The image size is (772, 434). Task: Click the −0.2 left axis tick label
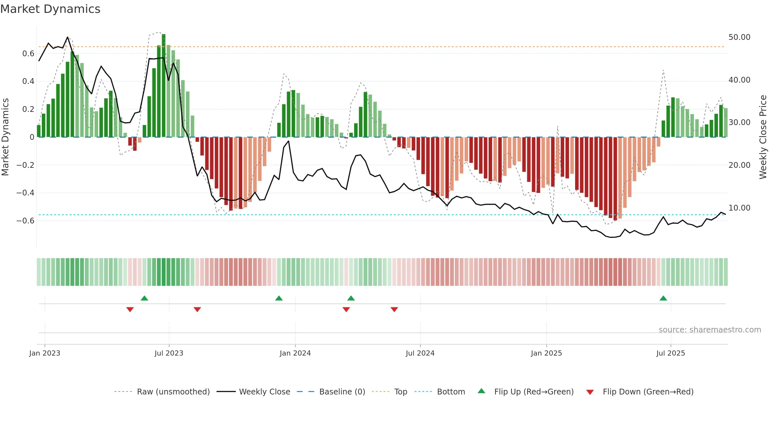coord(25,165)
